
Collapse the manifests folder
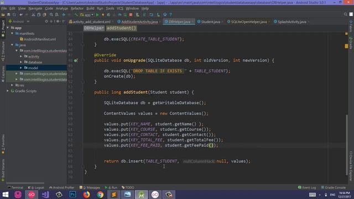(12, 33)
